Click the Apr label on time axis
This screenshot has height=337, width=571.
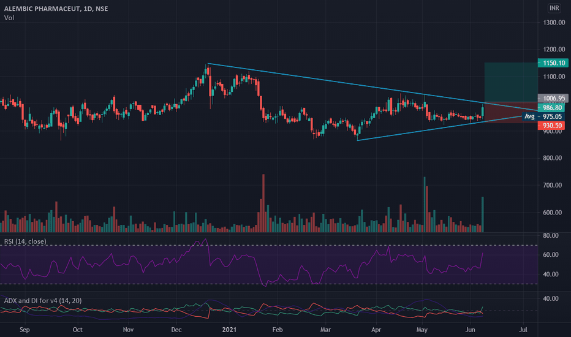376,330
